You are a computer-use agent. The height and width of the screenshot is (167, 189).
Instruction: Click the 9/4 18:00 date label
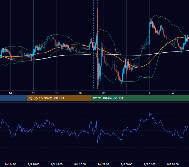click(x=57, y=164)
